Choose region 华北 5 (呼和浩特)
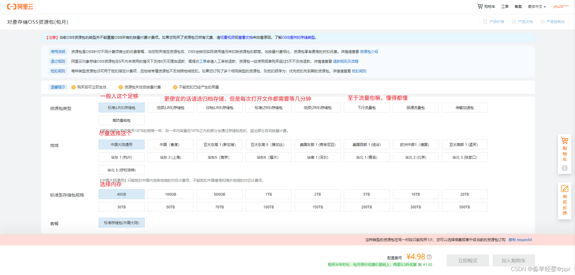 point(122,170)
